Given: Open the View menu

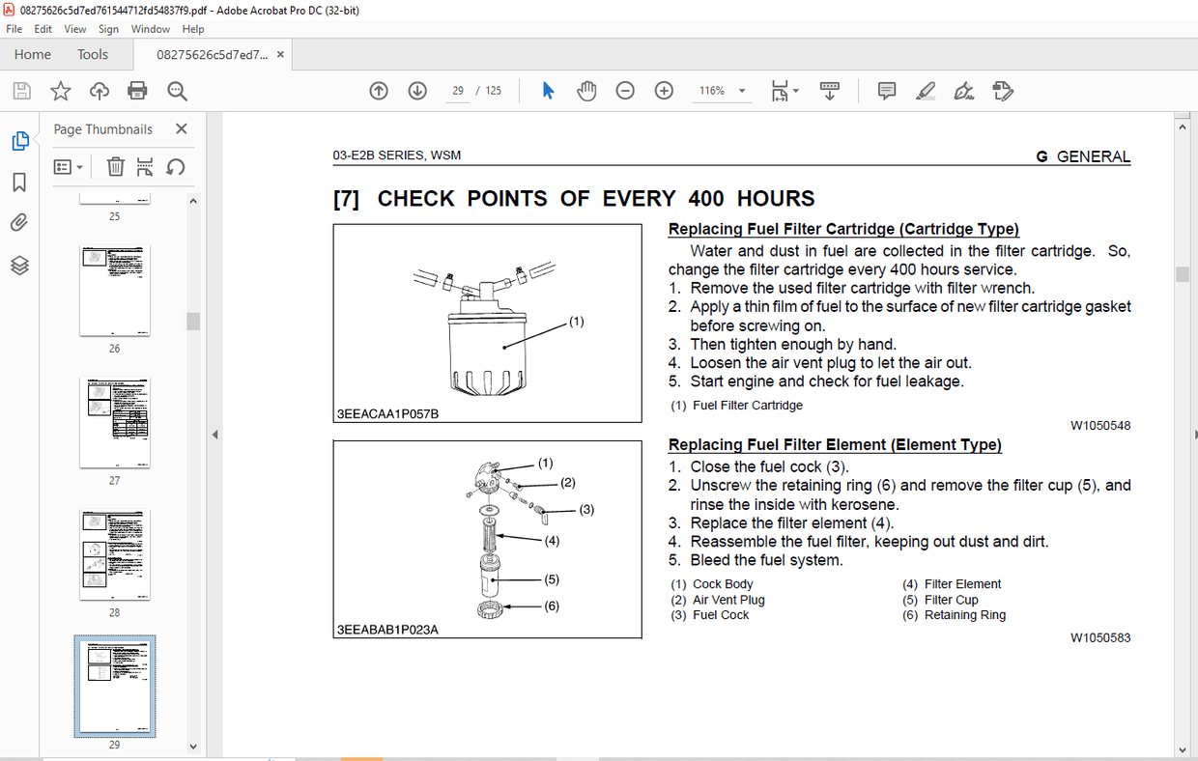Looking at the screenshot, I should [74, 29].
